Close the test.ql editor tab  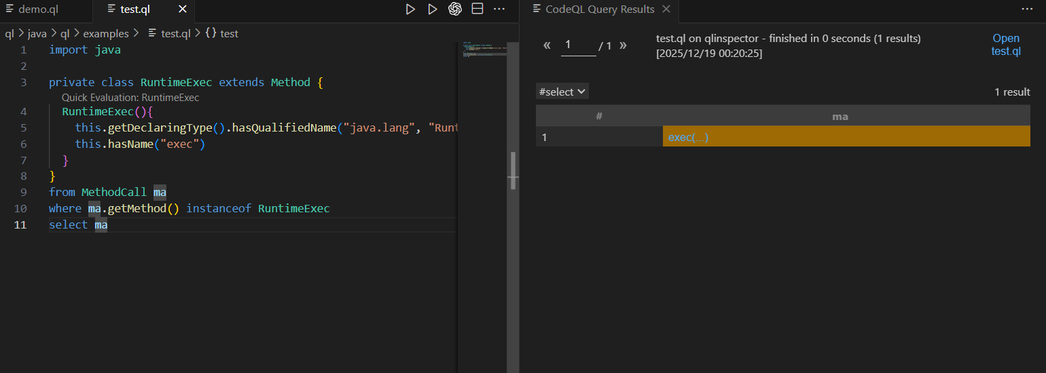click(182, 9)
